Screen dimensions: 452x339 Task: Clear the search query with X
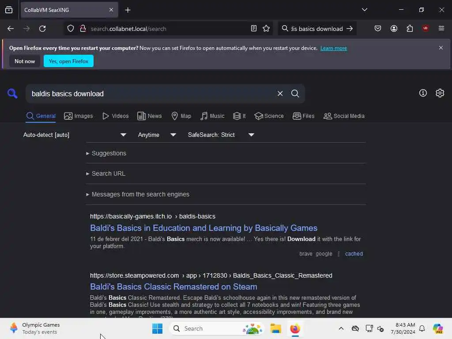(280, 94)
